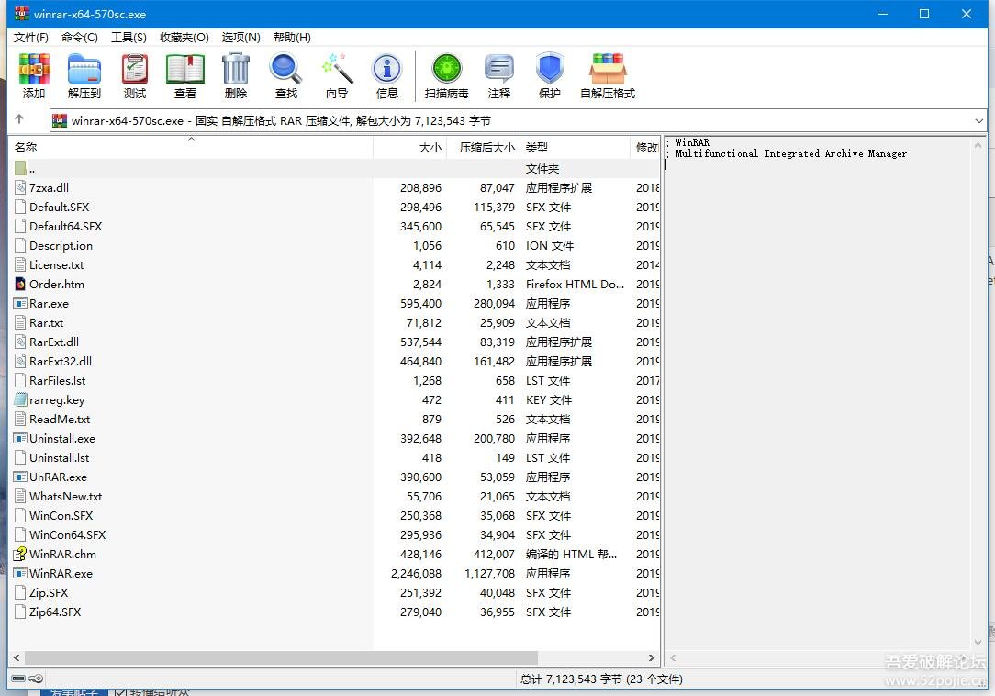Click the comment pane scroll up arrow
This screenshot has height=696, width=995.
tap(978, 145)
